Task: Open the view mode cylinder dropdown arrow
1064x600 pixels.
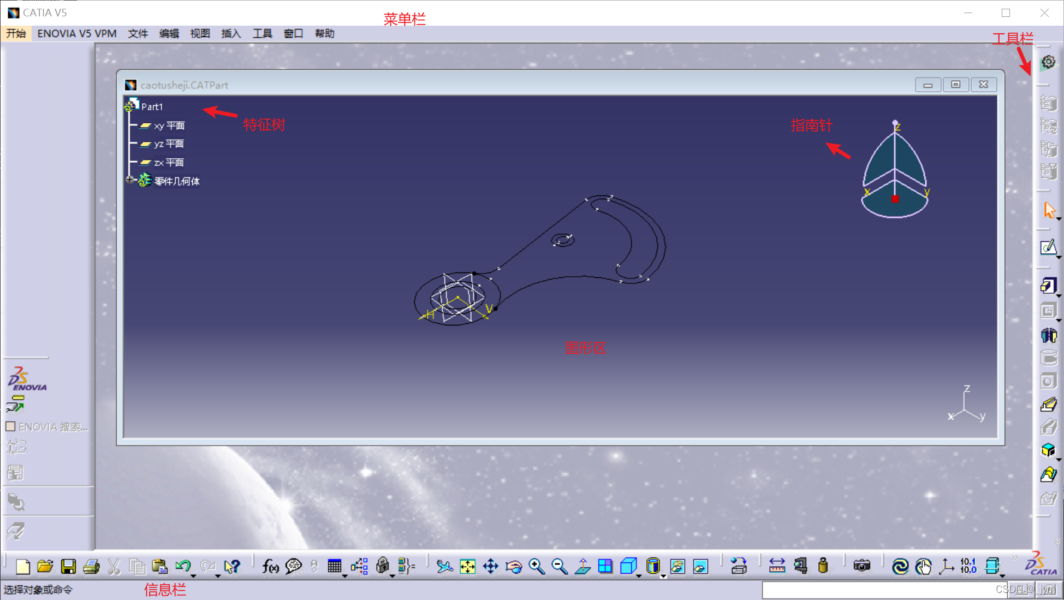Action: [663, 576]
